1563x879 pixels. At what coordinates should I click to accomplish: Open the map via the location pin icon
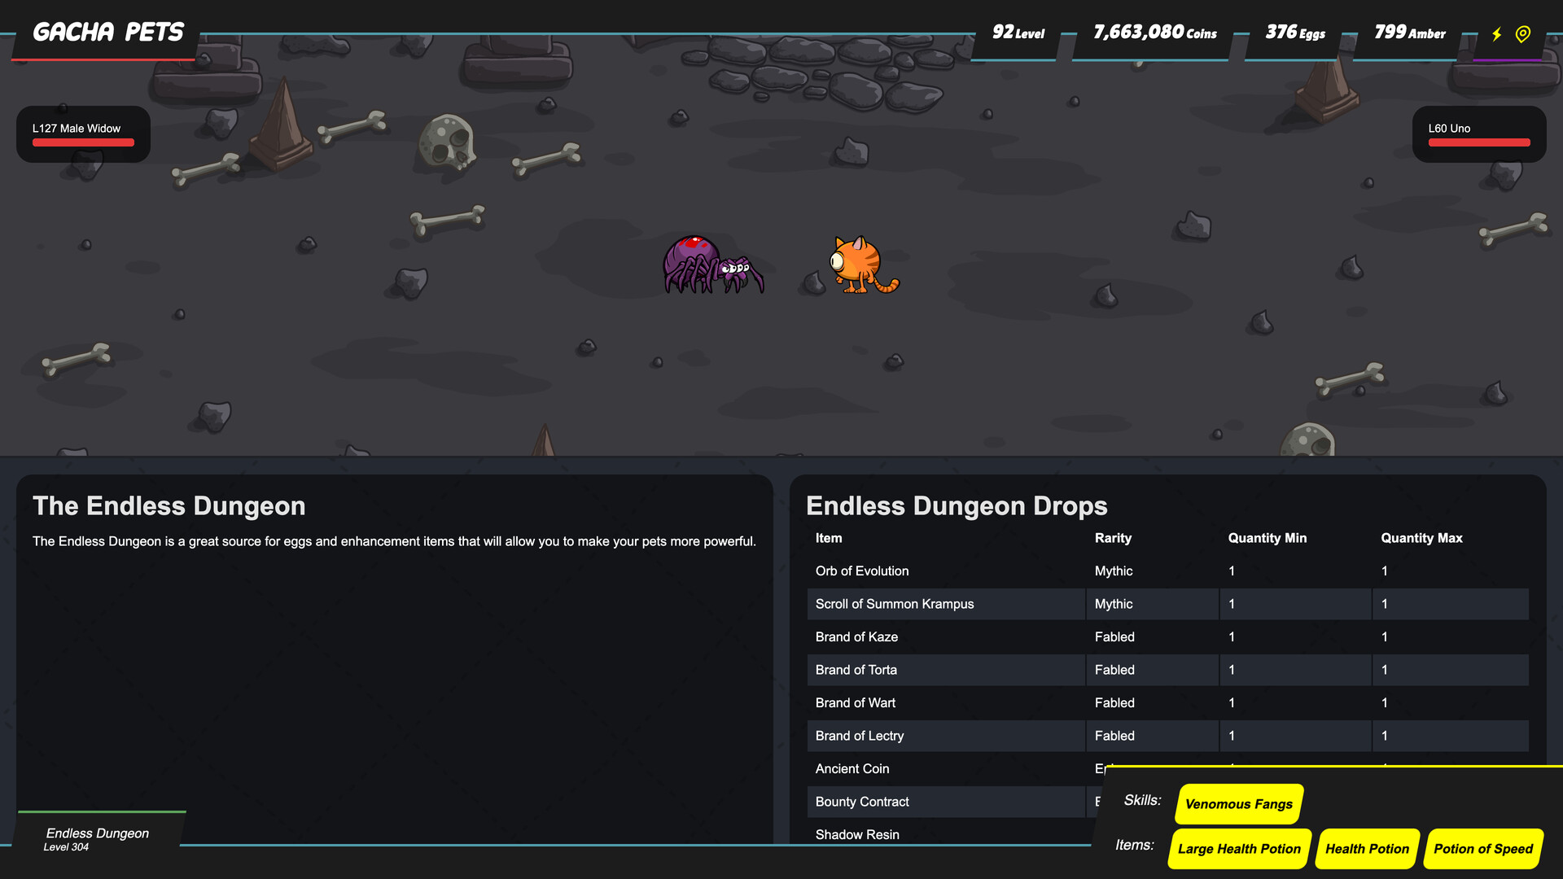coord(1521,34)
